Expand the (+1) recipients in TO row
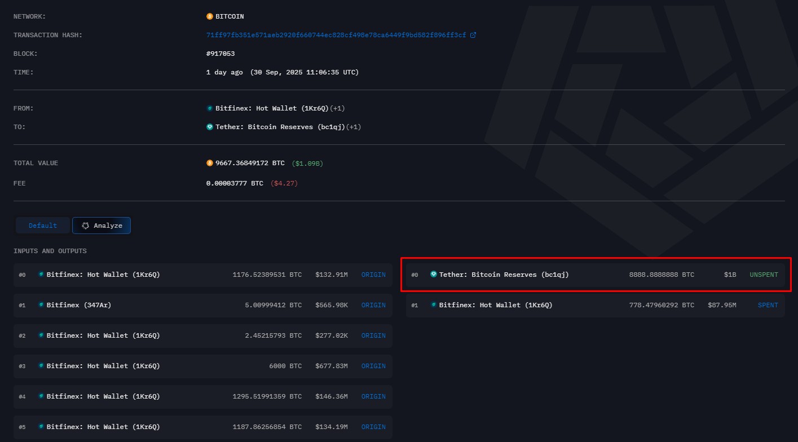The image size is (798, 442). pos(354,127)
